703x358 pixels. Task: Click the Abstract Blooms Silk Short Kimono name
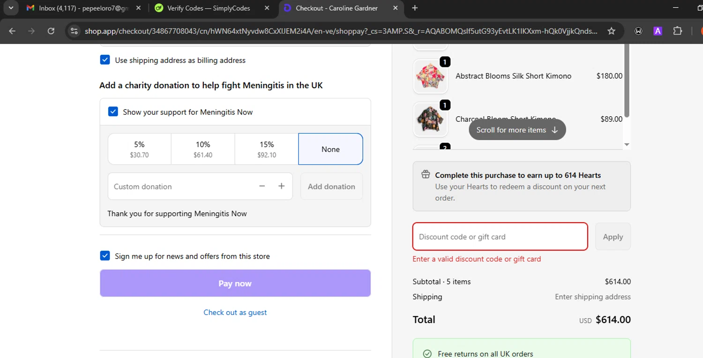(x=513, y=76)
